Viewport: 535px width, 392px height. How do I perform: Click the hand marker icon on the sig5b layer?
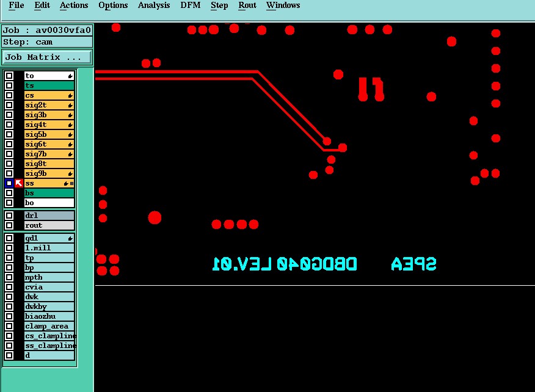tap(70, 134)
